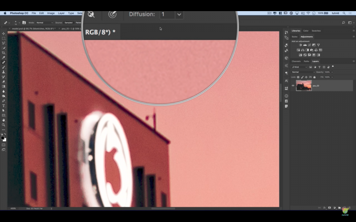Switch to the model.psd document tab

pos(34,29)
